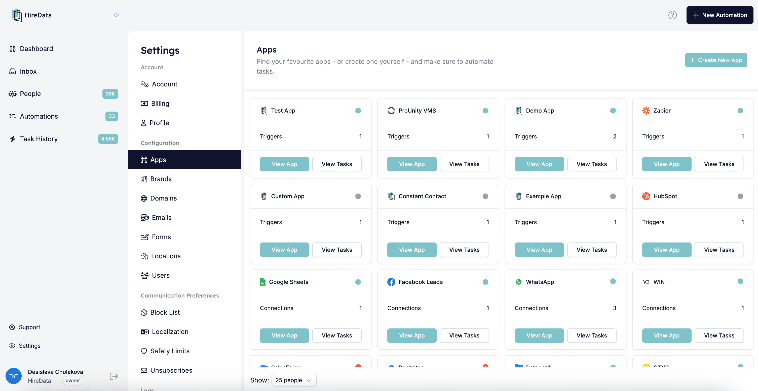Click the Task History 4.58K badge
Image resolution: width=758 pixels, height=391 pixels.
point(108,139)
